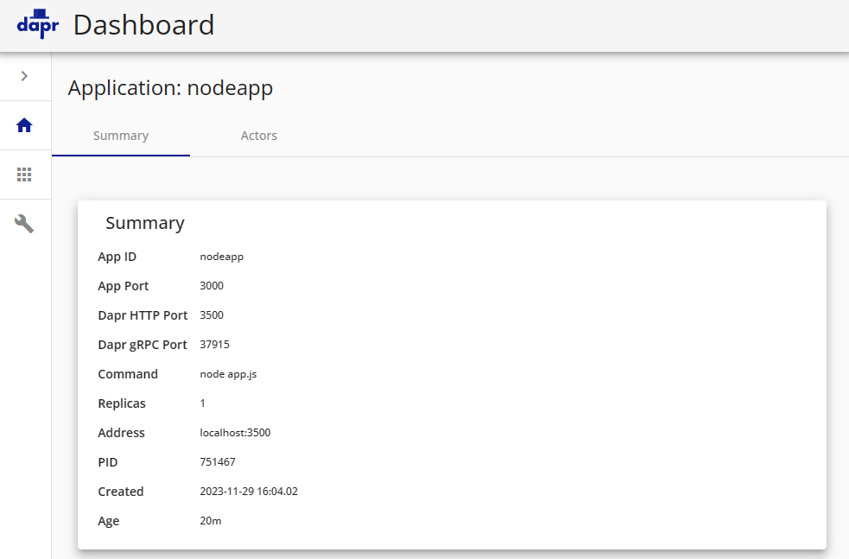Click the 'Dapr gRPC Port' label
849x559 pixels.
(x=143, y=345)
